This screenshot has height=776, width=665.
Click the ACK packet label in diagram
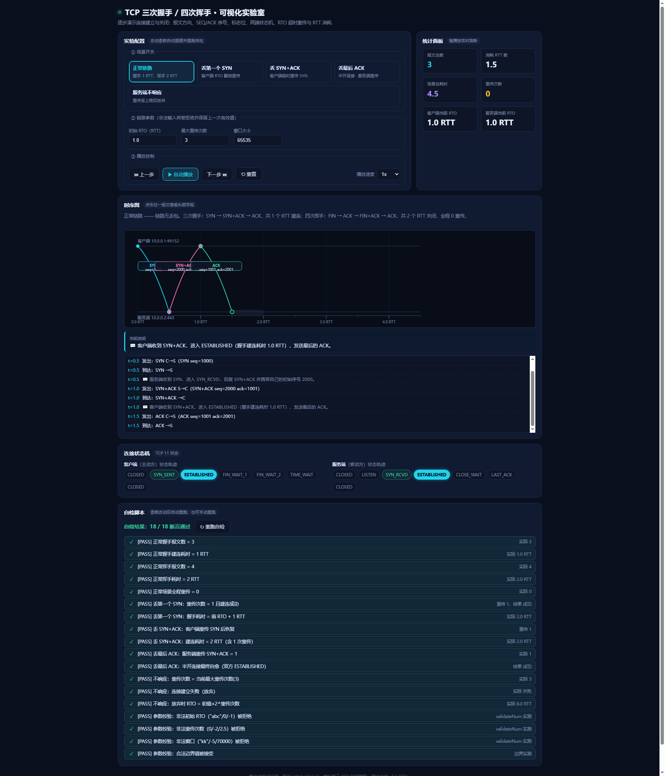click(216, 266)
